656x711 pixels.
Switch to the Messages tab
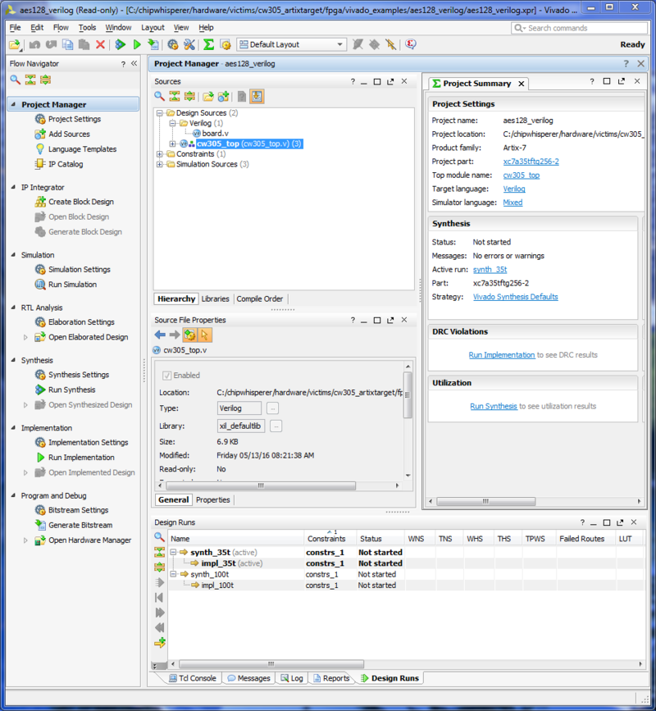[249, 678]
